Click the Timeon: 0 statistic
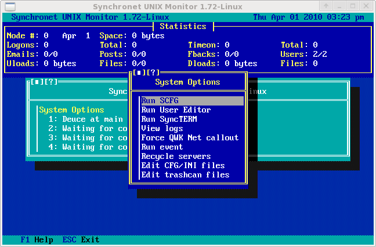The width and height of the screenshot is (376, 247). [209, 45]
